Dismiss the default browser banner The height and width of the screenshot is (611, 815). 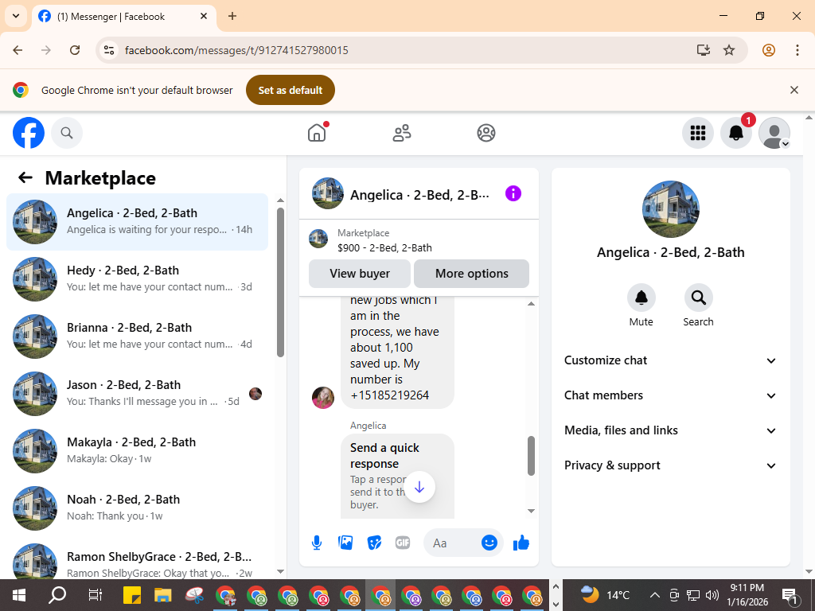click(x=794, y=90)
